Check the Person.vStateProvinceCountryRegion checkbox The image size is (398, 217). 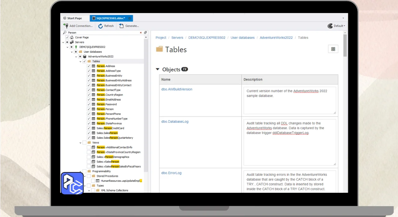89,152
